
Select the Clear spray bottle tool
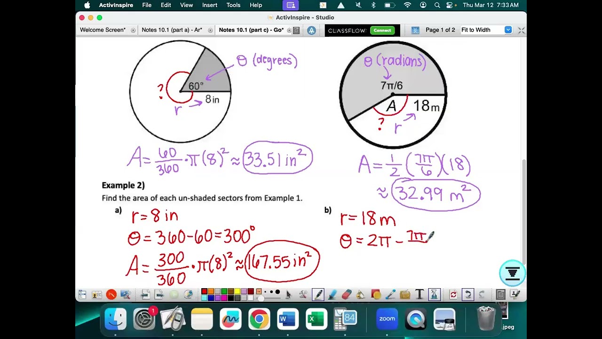[x=434, y=295]
